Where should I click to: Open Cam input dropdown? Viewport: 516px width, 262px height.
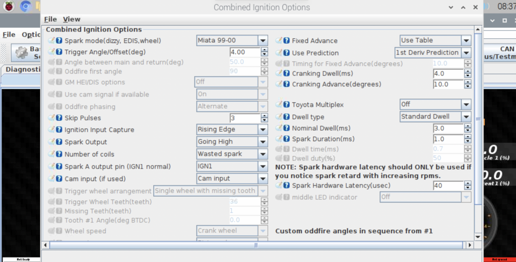tap(232, 179)
